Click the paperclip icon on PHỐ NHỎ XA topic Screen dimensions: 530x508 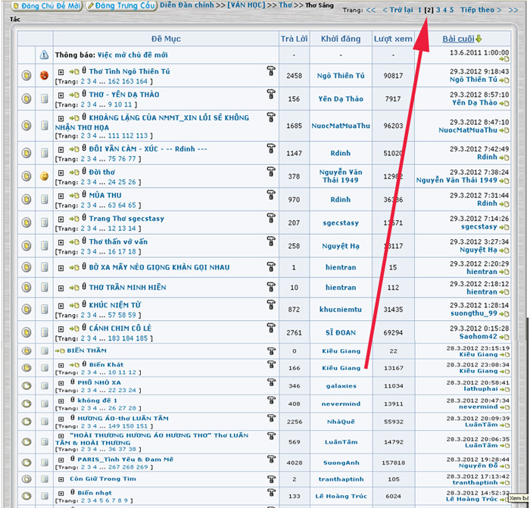(73, 382)
